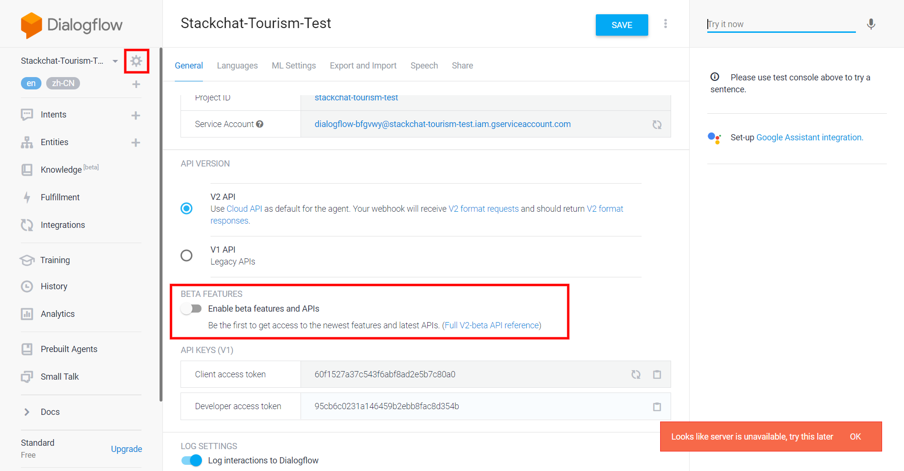Disable Log interactions to Dialogflow toggle
Viewport: 904px width, 471px height.
tap(191, 461)
